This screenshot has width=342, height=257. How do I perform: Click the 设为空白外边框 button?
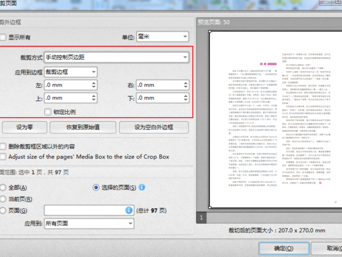point(154,127)
